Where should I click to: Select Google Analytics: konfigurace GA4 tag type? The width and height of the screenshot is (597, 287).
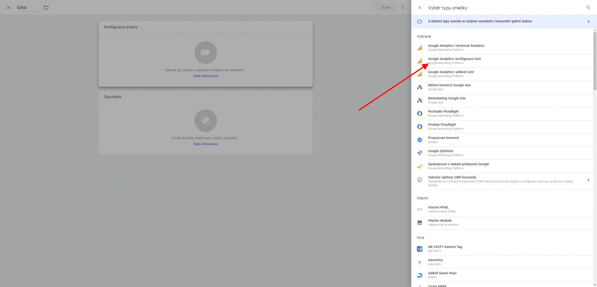click(504, 61)
